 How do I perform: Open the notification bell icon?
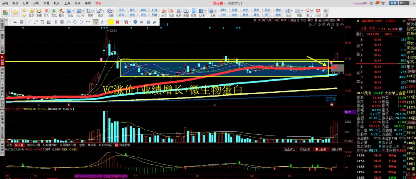pyautogui.click(x=377, y=3)
